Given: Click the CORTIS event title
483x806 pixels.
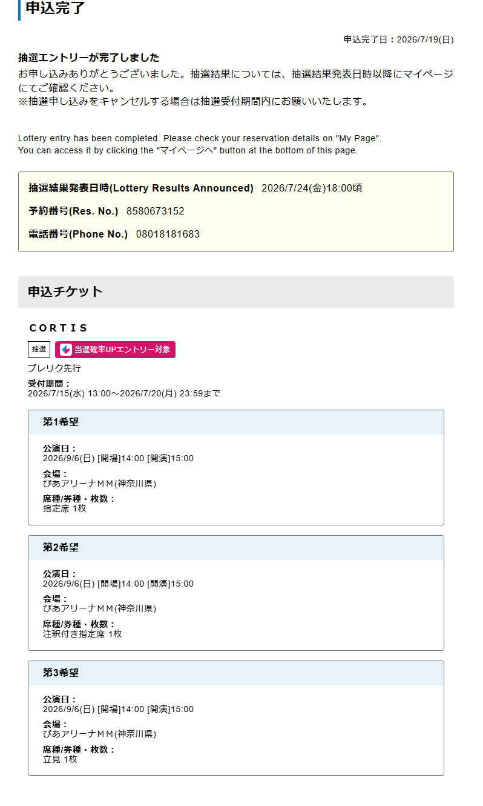Looking at the screenshot, I should [59, 328].
